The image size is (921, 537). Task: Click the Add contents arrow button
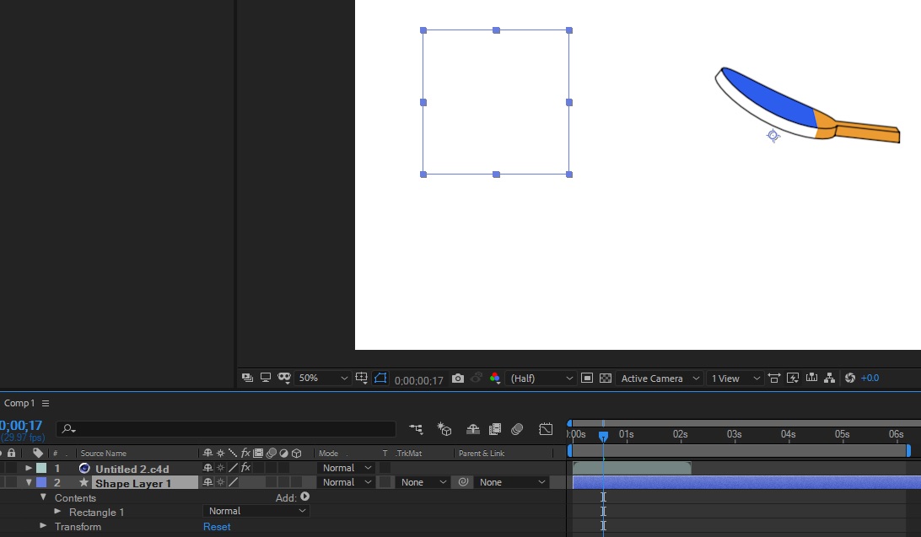click(x=304, y=497)
